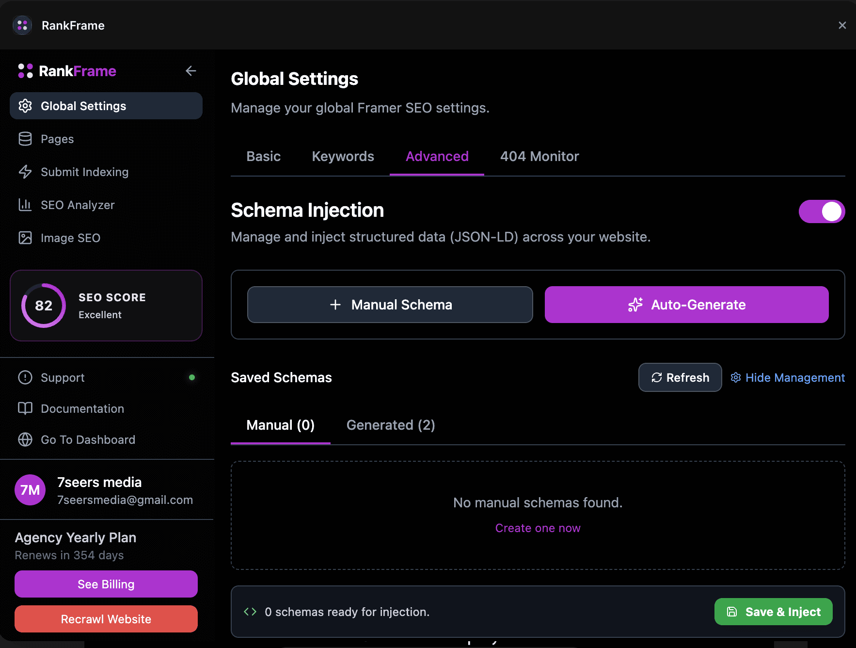Click the SEO SCORE Excellent card

click(106, 306)
